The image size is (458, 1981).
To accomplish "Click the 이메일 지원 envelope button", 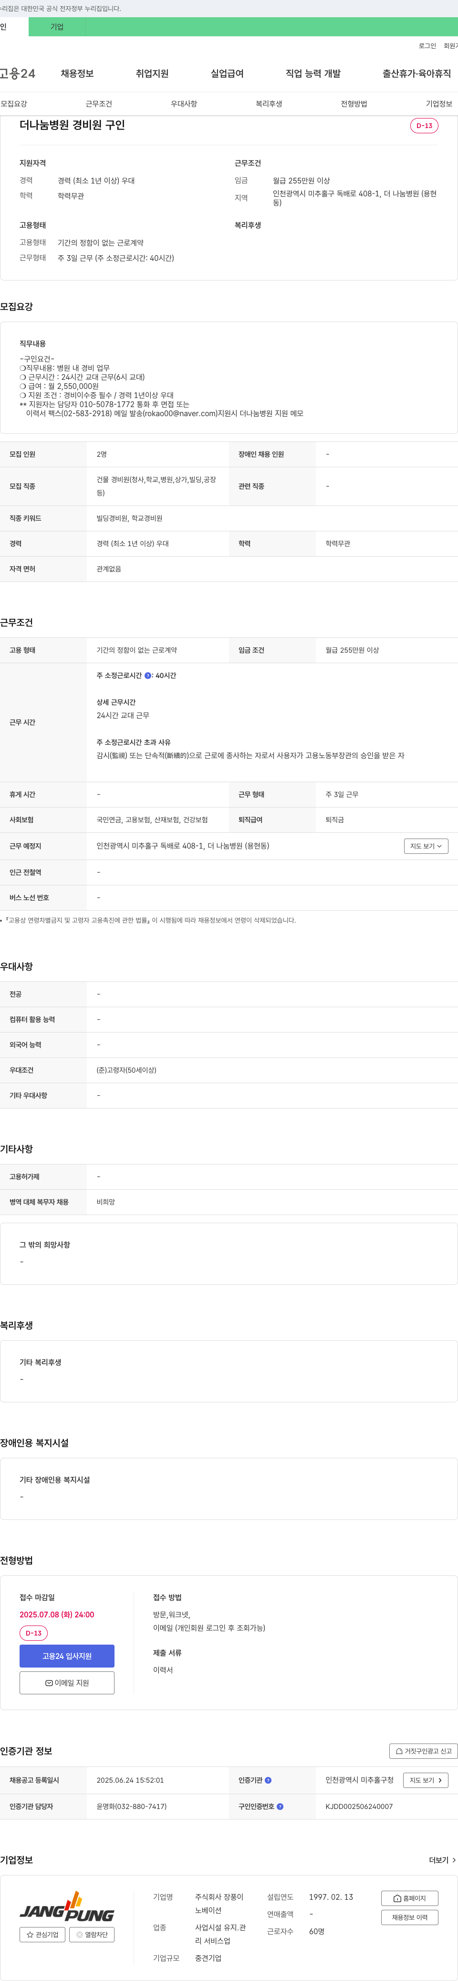I will [x=67, y=1683].
